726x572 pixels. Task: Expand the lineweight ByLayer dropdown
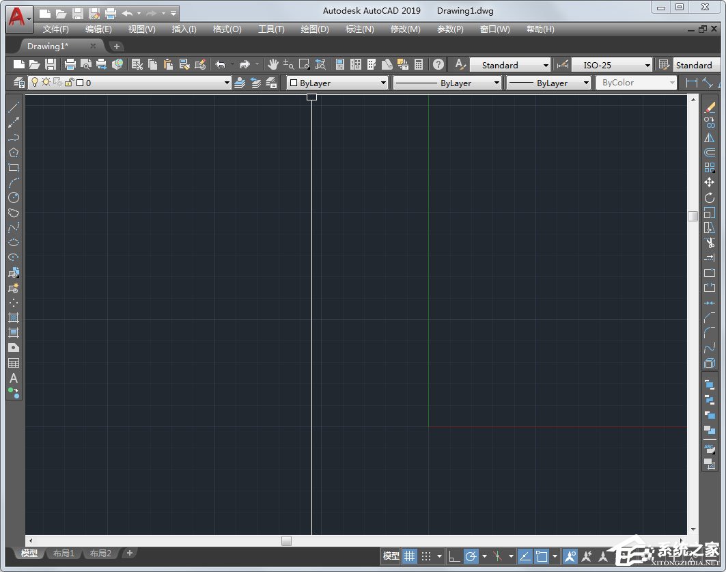587,82
